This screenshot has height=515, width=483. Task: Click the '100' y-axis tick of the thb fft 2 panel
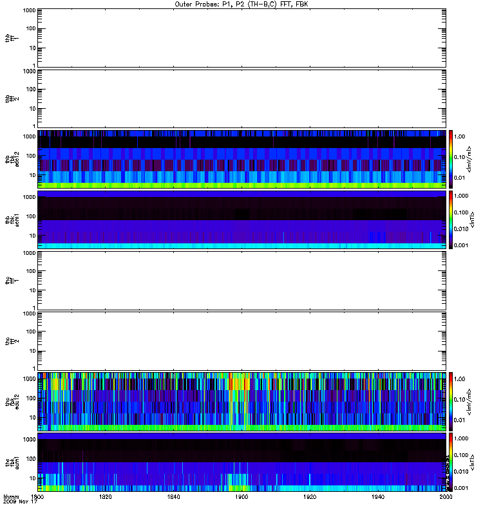(x=31, y=89)
